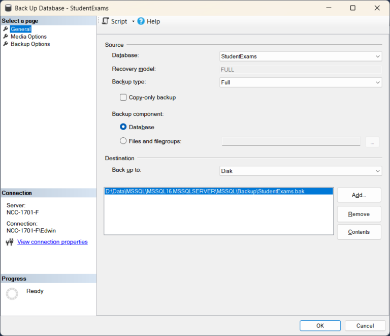This screenshot has width=390, height=336.
Task: Select the Database backup component radio
Action: (x=123, y=127)
